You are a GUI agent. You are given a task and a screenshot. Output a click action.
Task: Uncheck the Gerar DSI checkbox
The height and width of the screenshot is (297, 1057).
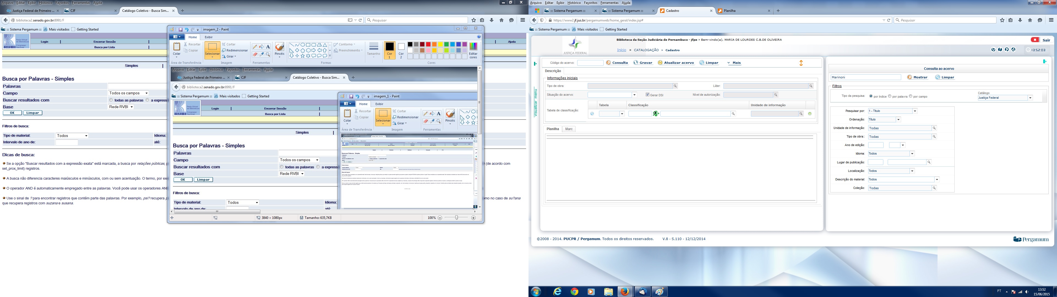(647, 95)
